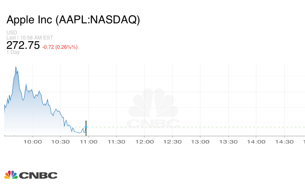Image resolution: width=305 pixels, height=191 pixels.
Task: Click the 11:30 time axis label
Action: click(116, 142)
